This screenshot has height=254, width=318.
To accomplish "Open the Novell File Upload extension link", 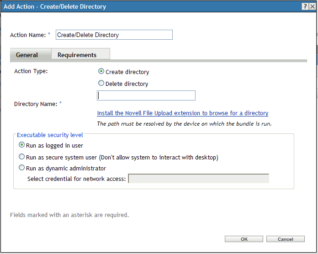I will pos(182,113).
